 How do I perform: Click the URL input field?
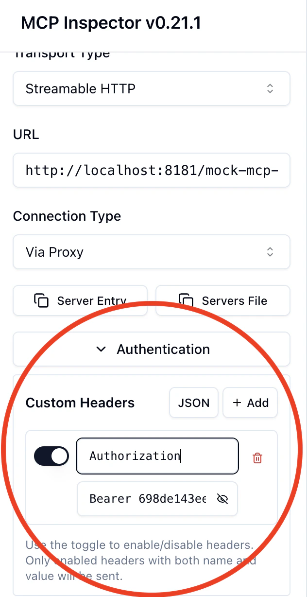152,170
